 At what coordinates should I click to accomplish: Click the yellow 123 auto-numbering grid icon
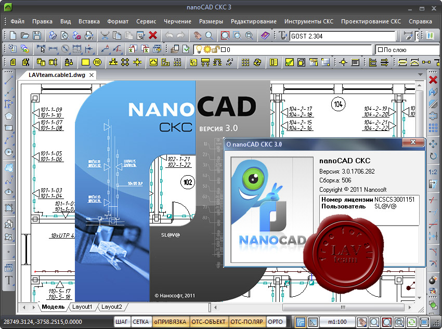pyautogui.click(x=177, y=62)
